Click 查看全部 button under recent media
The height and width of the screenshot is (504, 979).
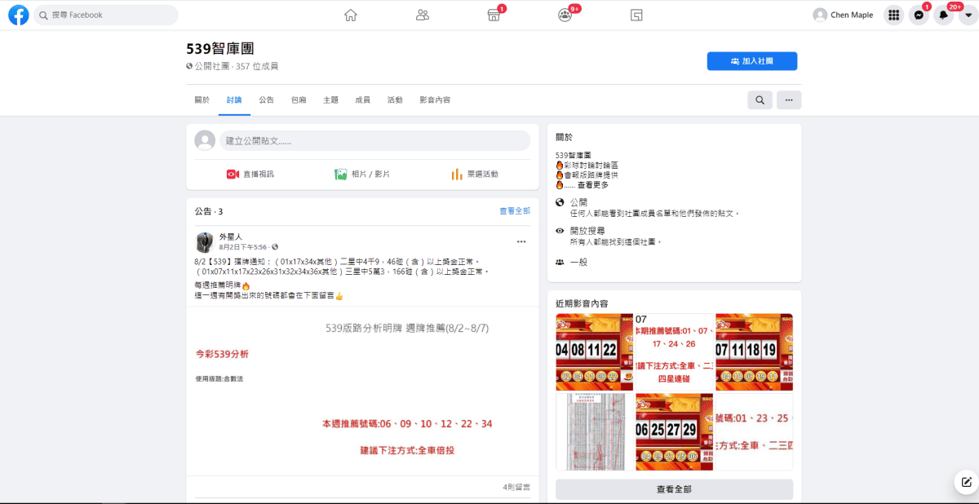(x=674, y=489)
